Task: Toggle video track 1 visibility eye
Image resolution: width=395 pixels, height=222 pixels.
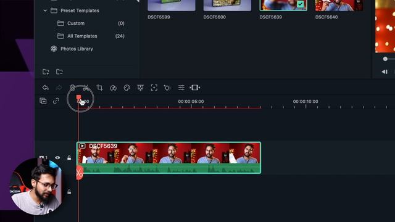Action: coord(57,158)
